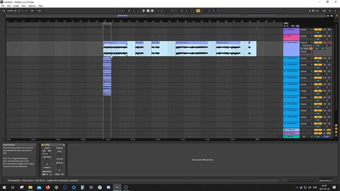
Task: Toggle the Utility Mono button
Action: tap(47, 168)
